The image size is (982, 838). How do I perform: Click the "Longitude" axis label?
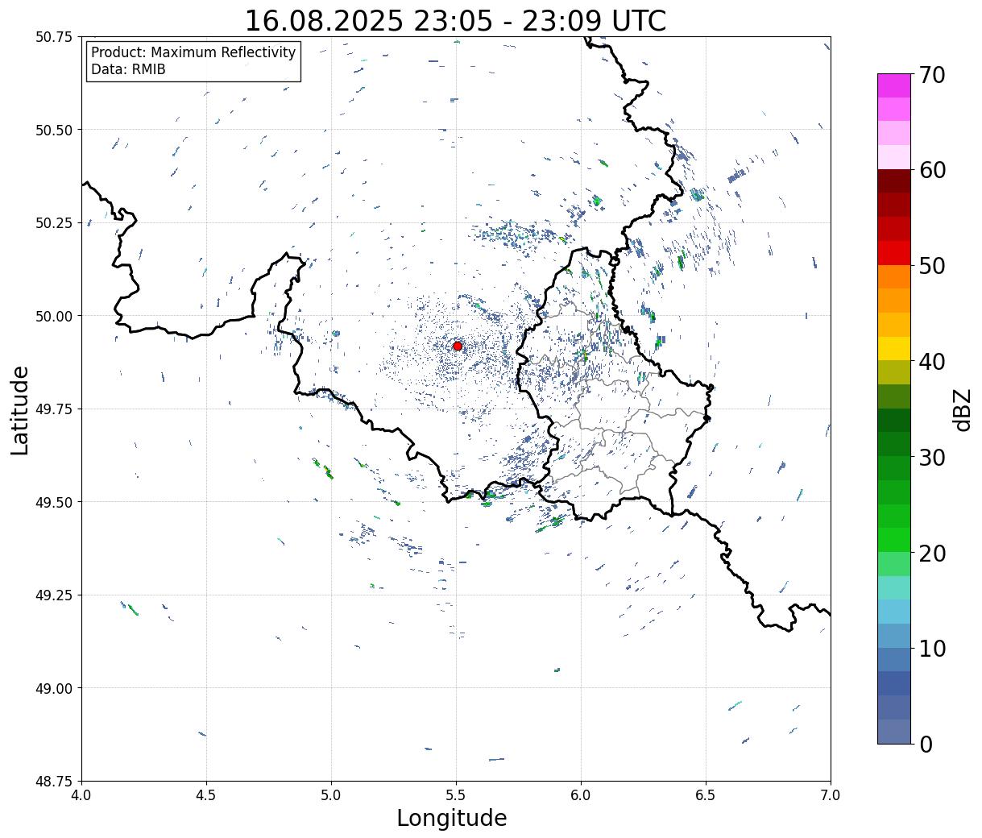452,818
